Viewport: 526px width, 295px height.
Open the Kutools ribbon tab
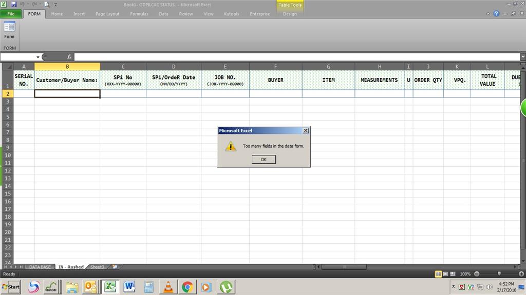tap(232, 14)
